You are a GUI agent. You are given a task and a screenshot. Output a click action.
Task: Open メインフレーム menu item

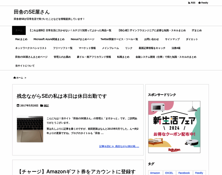click(110, 48)
